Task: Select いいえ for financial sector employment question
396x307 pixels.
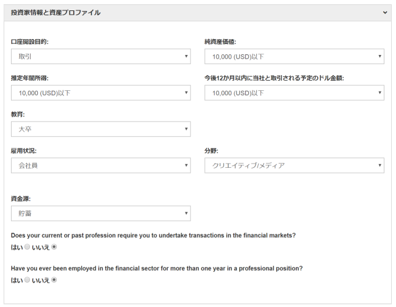Action: 54,280
